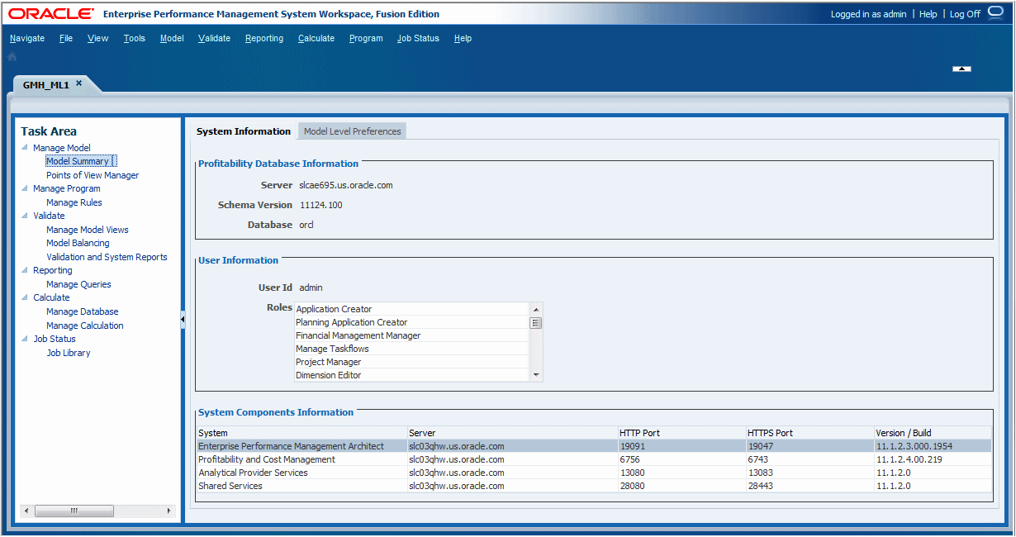Image resolution: width=1016 pixels, height=537 pixels.
Task: Close the GMH_ML1 tab
Action: (x=79, y=83)
